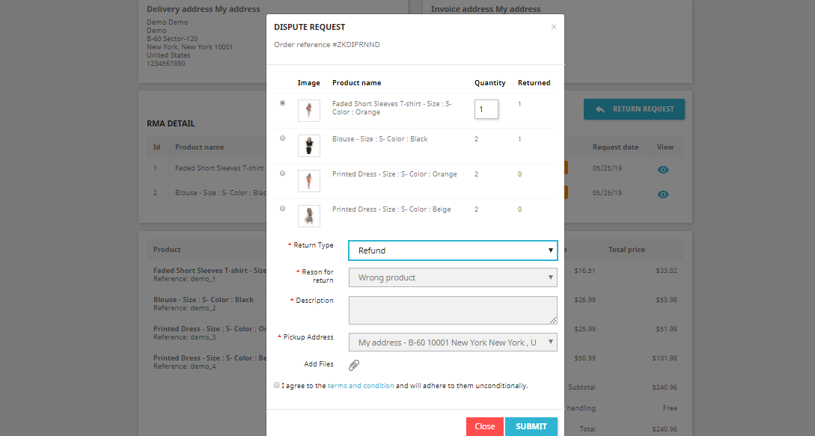View RMA request 1 via eye icon
The width and height of the screenshot is (815, 436).
[663, 170]
